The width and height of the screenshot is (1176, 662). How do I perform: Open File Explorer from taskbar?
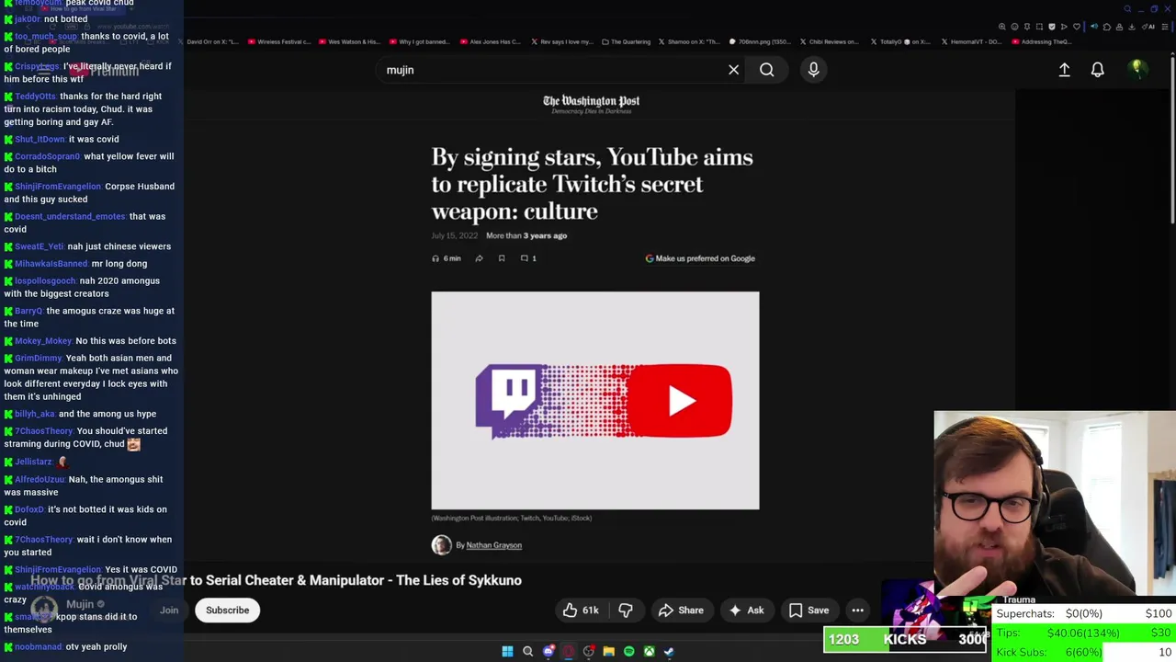pos(608,652)
